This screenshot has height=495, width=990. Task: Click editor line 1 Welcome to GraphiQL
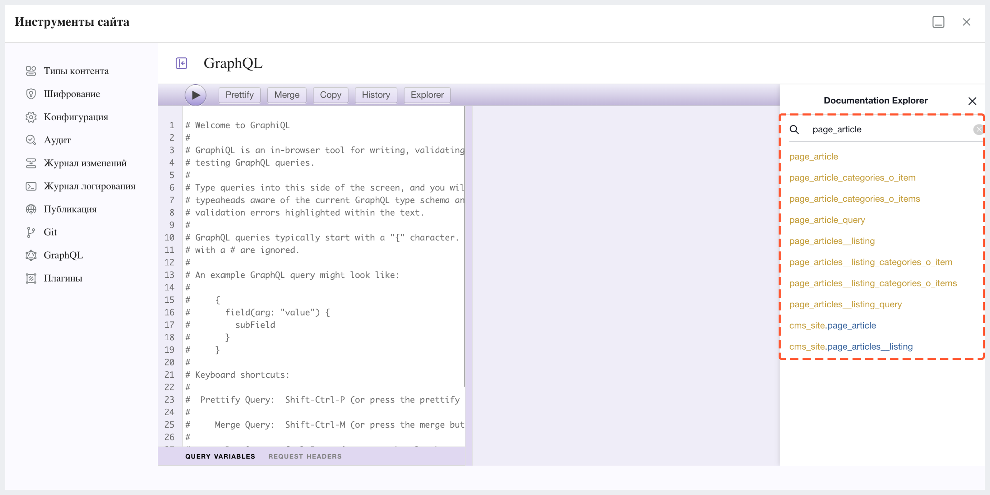[238, 125]
